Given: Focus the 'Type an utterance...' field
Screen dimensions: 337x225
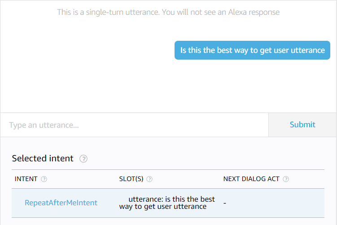Looking at the screenshot, I should pyautogui.click(x=135, y=125).
